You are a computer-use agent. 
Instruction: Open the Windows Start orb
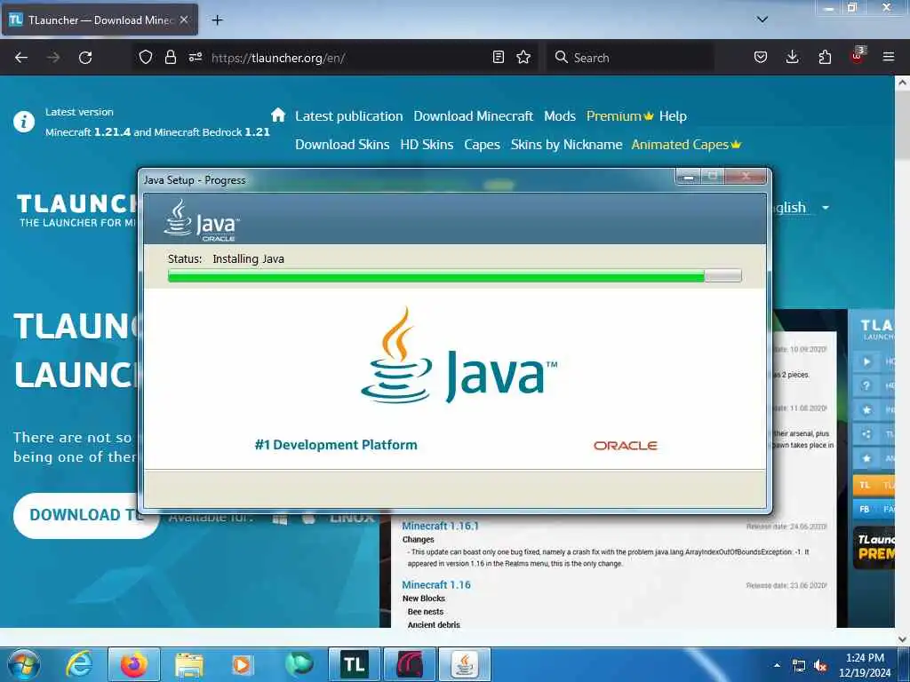pyautogui.click(x=24, y=664)
